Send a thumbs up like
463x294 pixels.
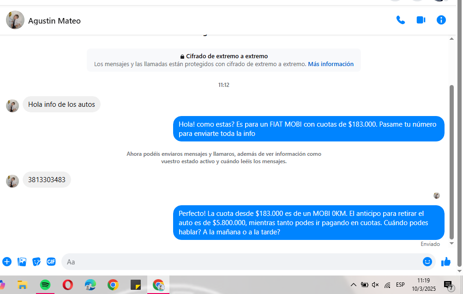445,262
